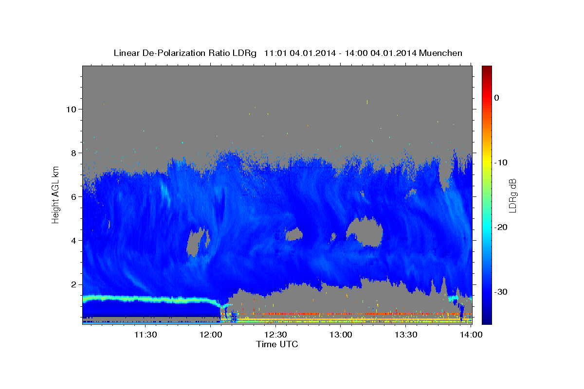Click the '12:30' time tick label
This screenshot has width=584, height=389.
click(275, 335)
